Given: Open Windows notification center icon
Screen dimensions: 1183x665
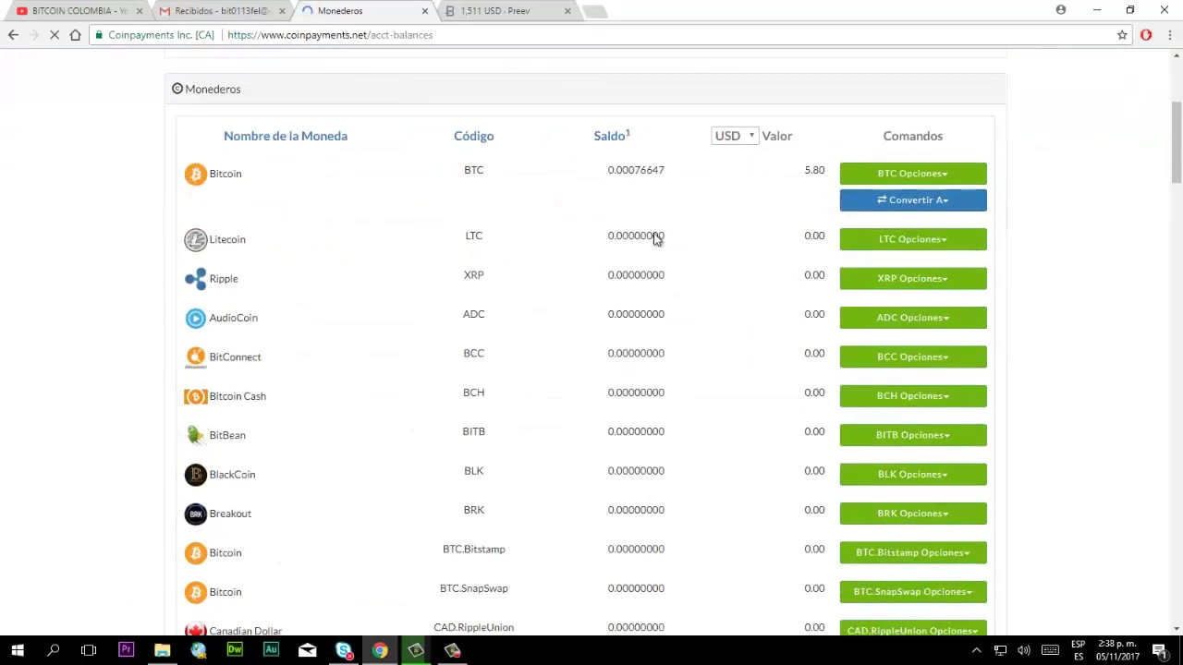Looking at the screenshot, I should tap(1160, 650).
